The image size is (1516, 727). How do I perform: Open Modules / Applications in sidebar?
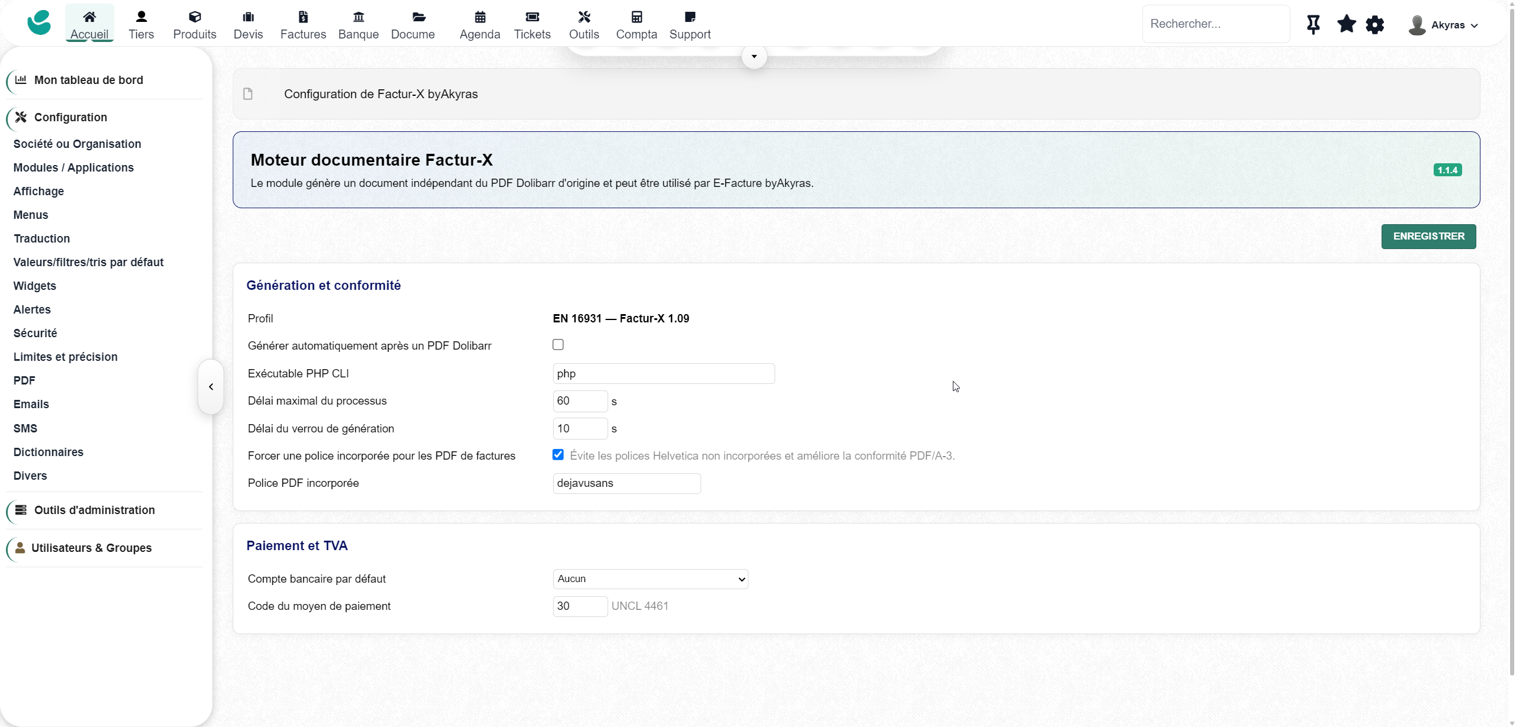point(73,168)
